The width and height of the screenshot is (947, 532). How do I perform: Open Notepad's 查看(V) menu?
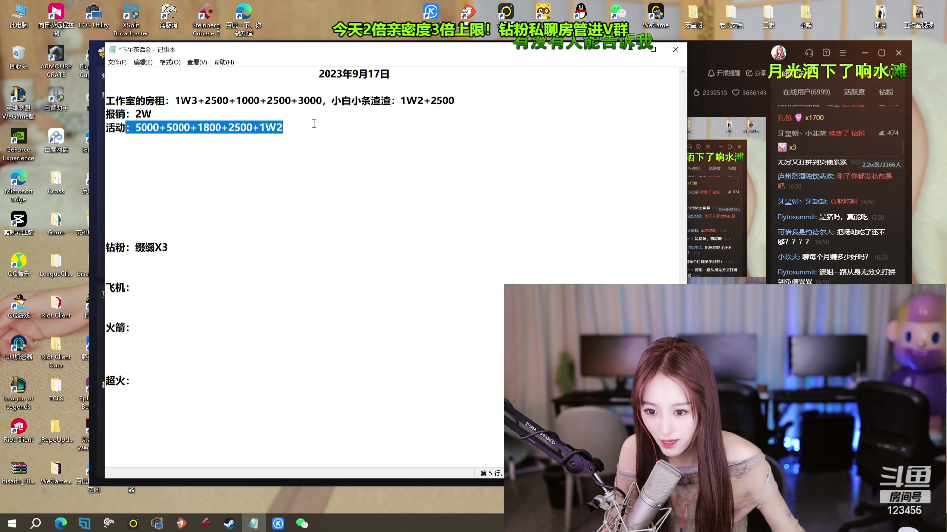197,62
